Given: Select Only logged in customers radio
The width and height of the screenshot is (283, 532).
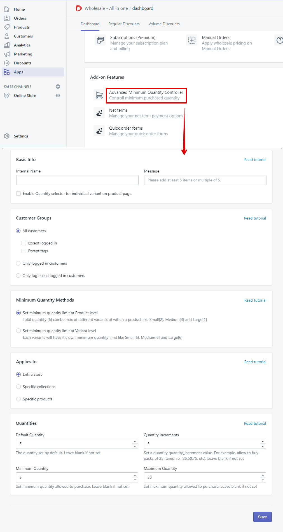Looking at the screenshot, I should click(x=18, y=263).
